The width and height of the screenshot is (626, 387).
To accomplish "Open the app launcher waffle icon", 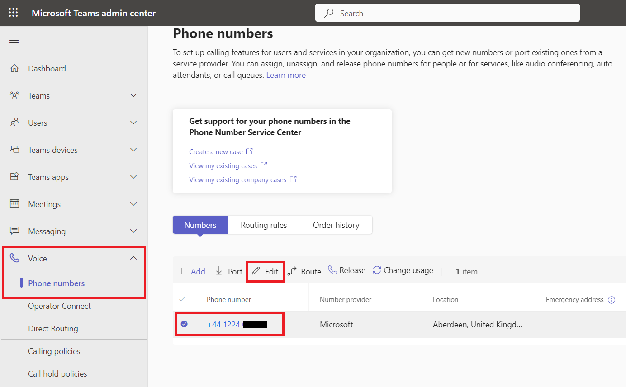I will pyautogui.click(x=14, y=13).
